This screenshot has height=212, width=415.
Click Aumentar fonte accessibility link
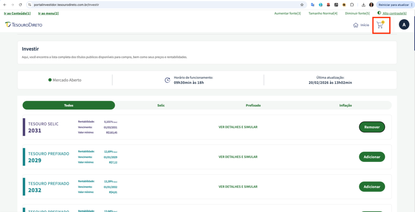click(287, 13)
